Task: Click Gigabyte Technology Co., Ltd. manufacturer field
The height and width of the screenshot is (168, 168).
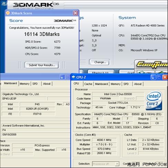Action: coord(36,94)
